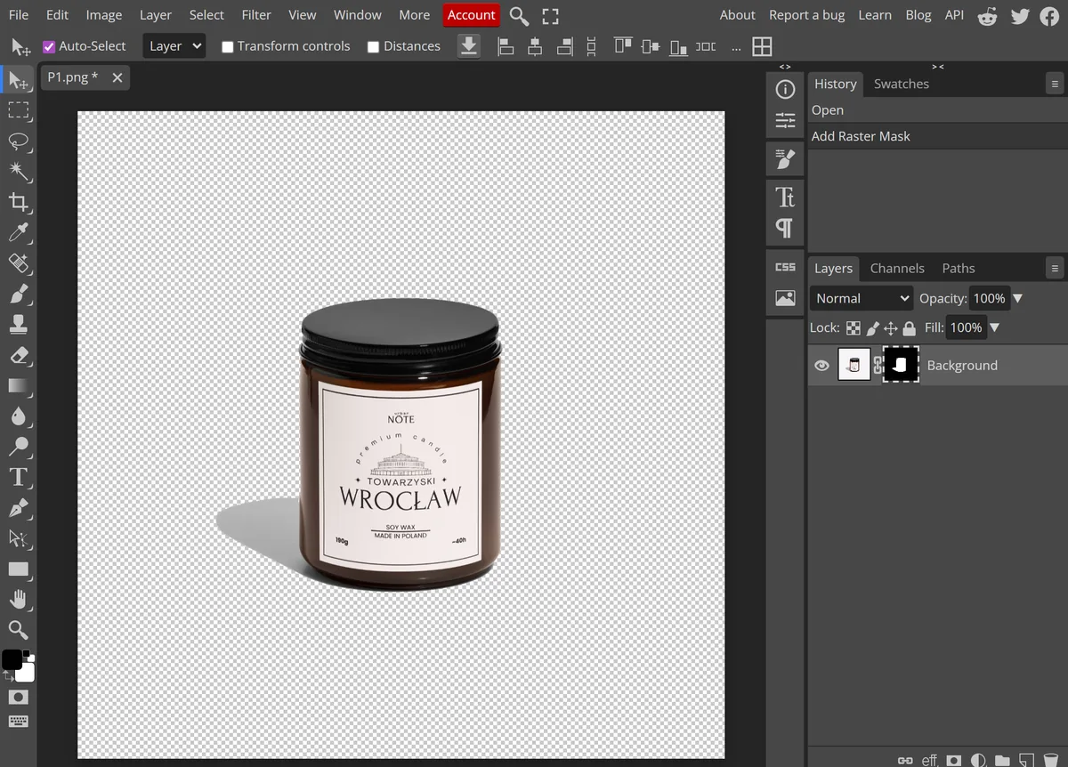Viewport: 1068px width, 767px height.
Task: Select the Rectangle Select tool
Action: [x=18, y=110]
